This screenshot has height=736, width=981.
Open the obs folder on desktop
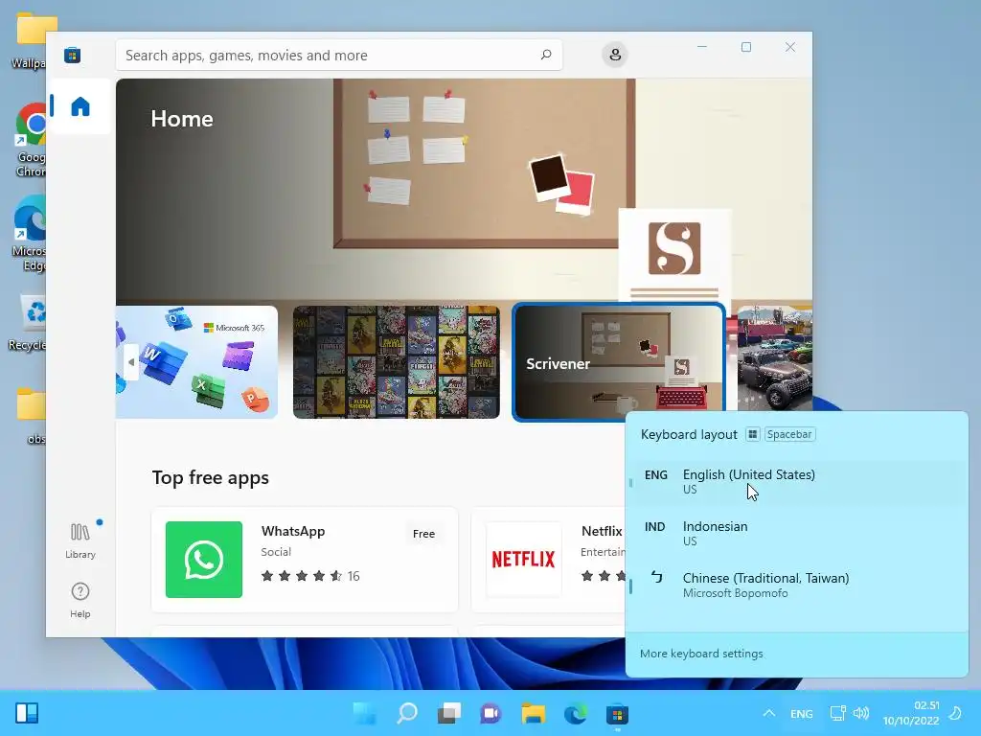point(32,416)
